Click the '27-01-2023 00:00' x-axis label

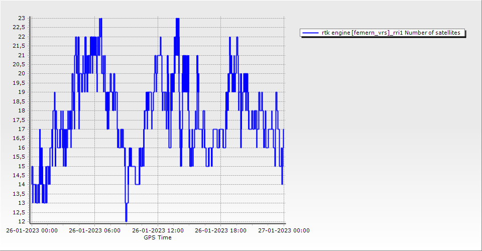284,231
